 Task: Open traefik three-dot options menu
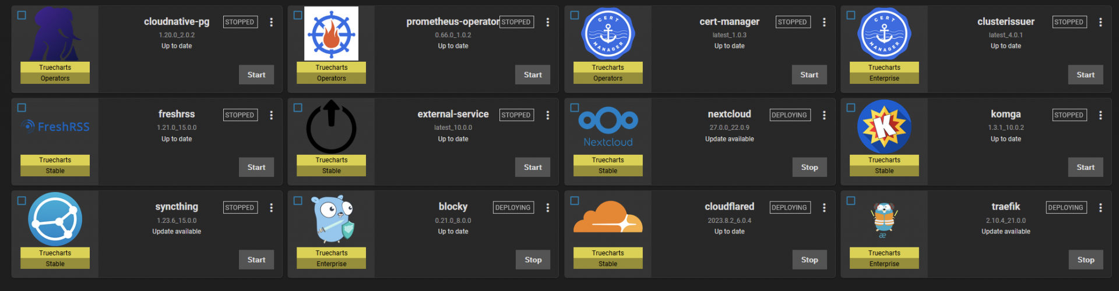[x=1100, y=208]
